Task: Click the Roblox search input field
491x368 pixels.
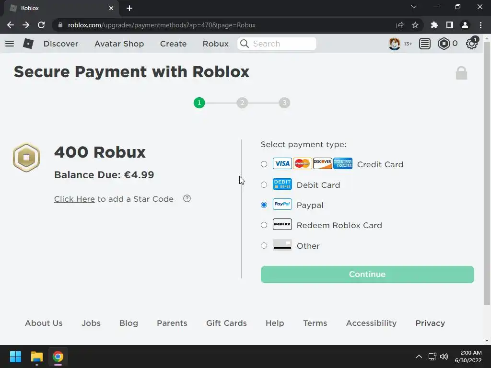Action: coord(277,44)
